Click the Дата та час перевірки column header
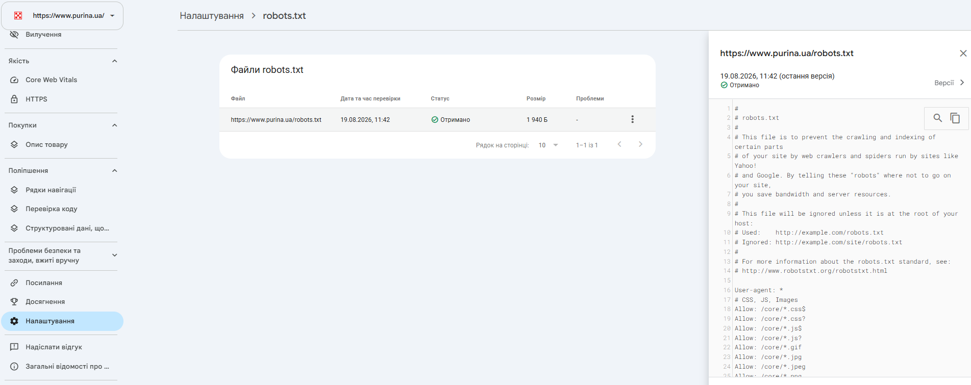 370,98
